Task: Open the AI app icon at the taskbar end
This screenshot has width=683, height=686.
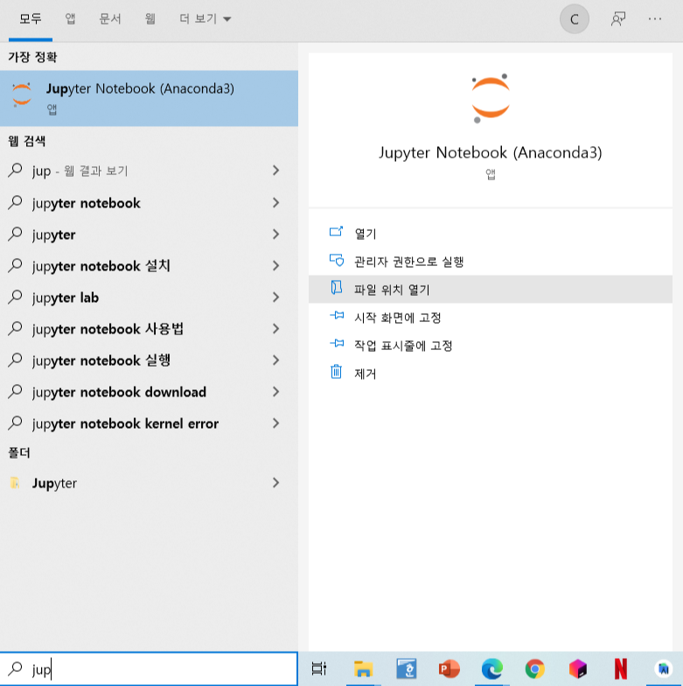Action: pos(663,668)
